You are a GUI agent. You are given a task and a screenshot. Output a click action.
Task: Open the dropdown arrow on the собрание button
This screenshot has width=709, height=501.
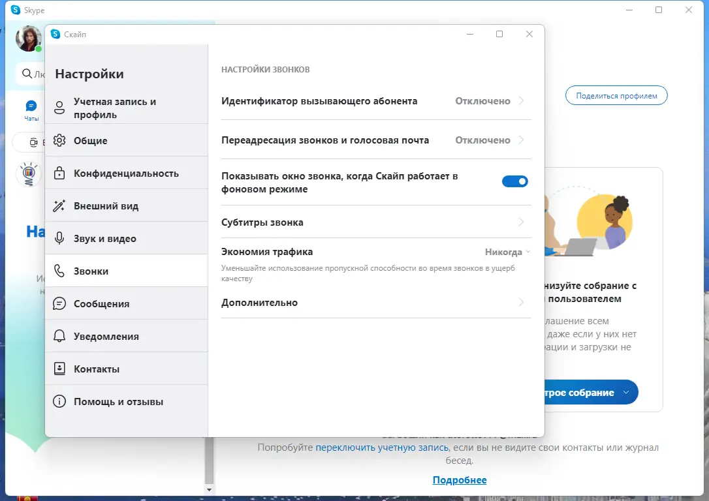[626, 392]
